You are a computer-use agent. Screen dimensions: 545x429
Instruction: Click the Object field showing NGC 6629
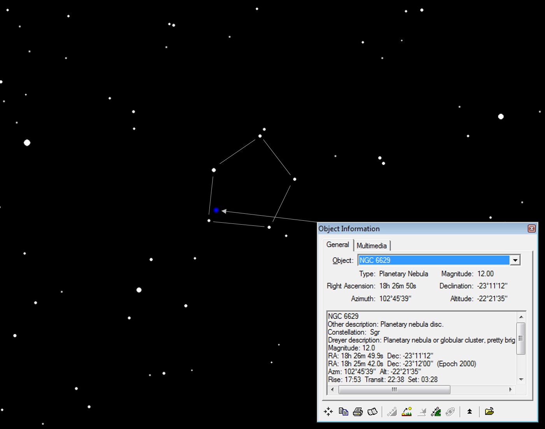coord(434,260)
